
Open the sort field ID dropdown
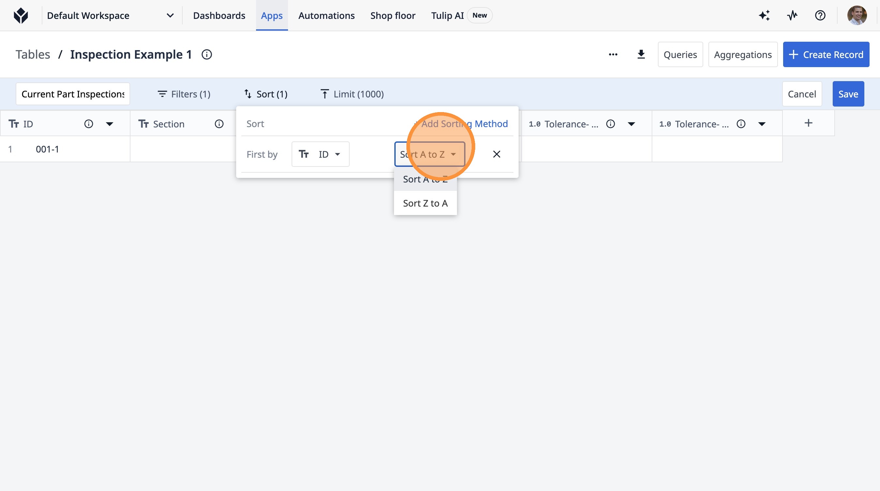coord(320,154)
